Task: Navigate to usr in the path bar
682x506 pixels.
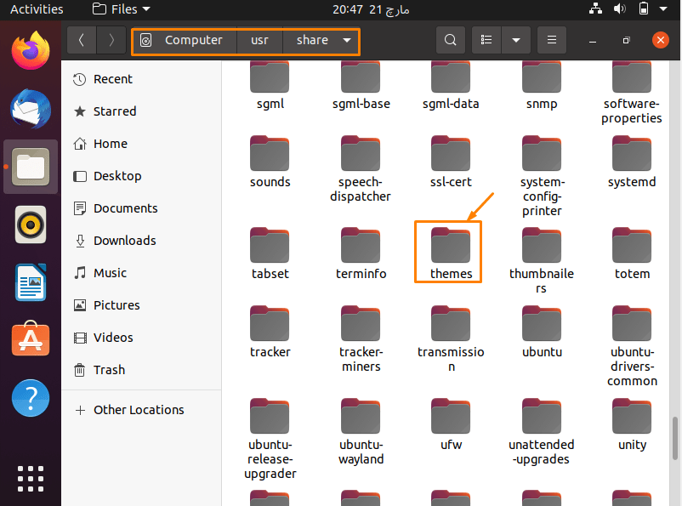Action: 259,40
